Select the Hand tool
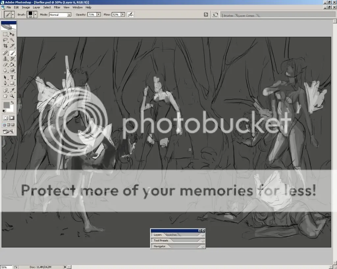Image resolution: width=337 pixels, height=269 pixels. pos(5,96)
